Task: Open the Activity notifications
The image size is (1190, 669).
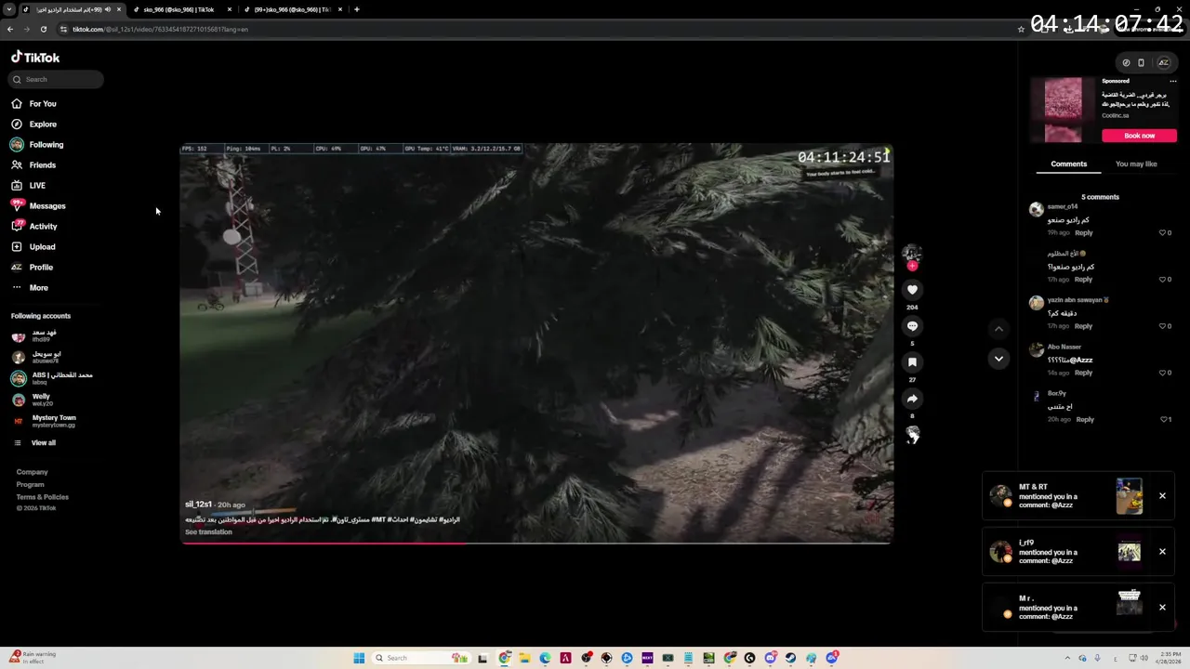Action: click(x=33, y=227)
